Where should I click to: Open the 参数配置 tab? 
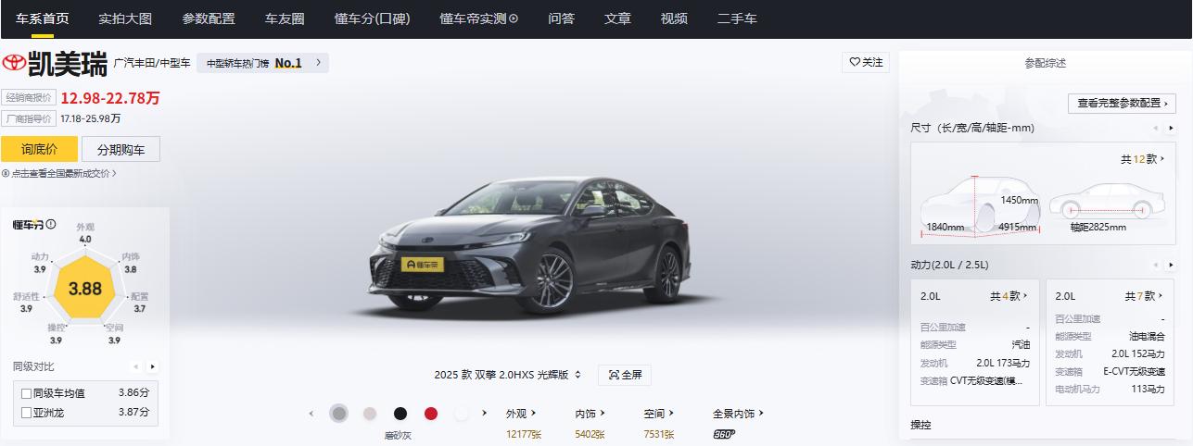[209, 19]
